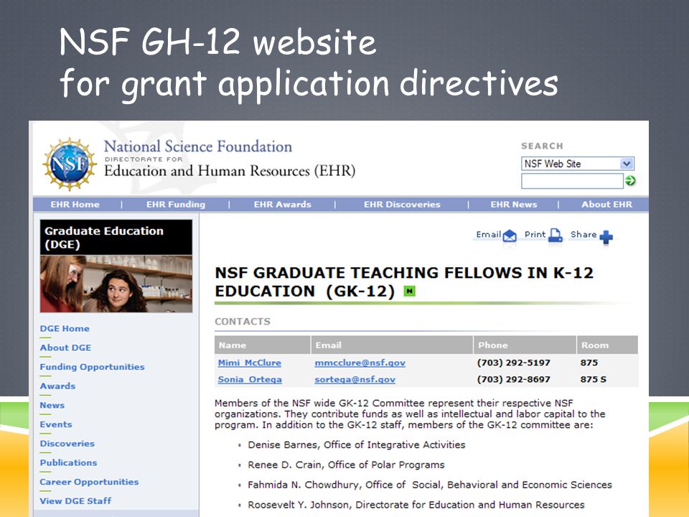Screen dimensions: 689x517
Task: Click the Renee D. Crain list entry
Action: (346, 465)
